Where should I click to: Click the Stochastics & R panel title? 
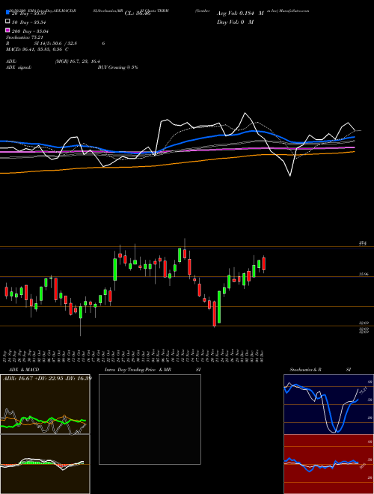point(305,370)
